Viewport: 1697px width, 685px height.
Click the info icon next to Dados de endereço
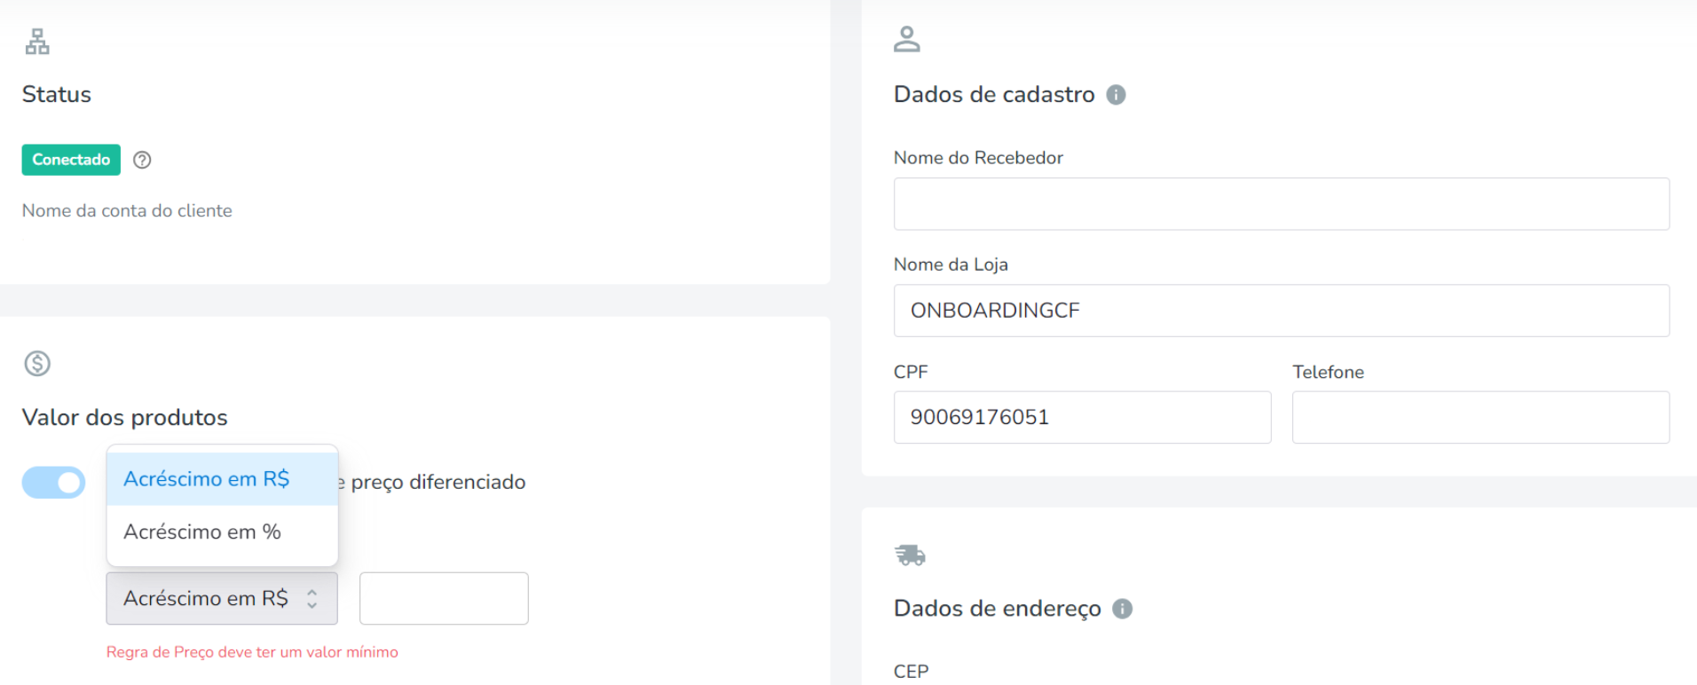pyautogui.click(x=1122, y=609)
